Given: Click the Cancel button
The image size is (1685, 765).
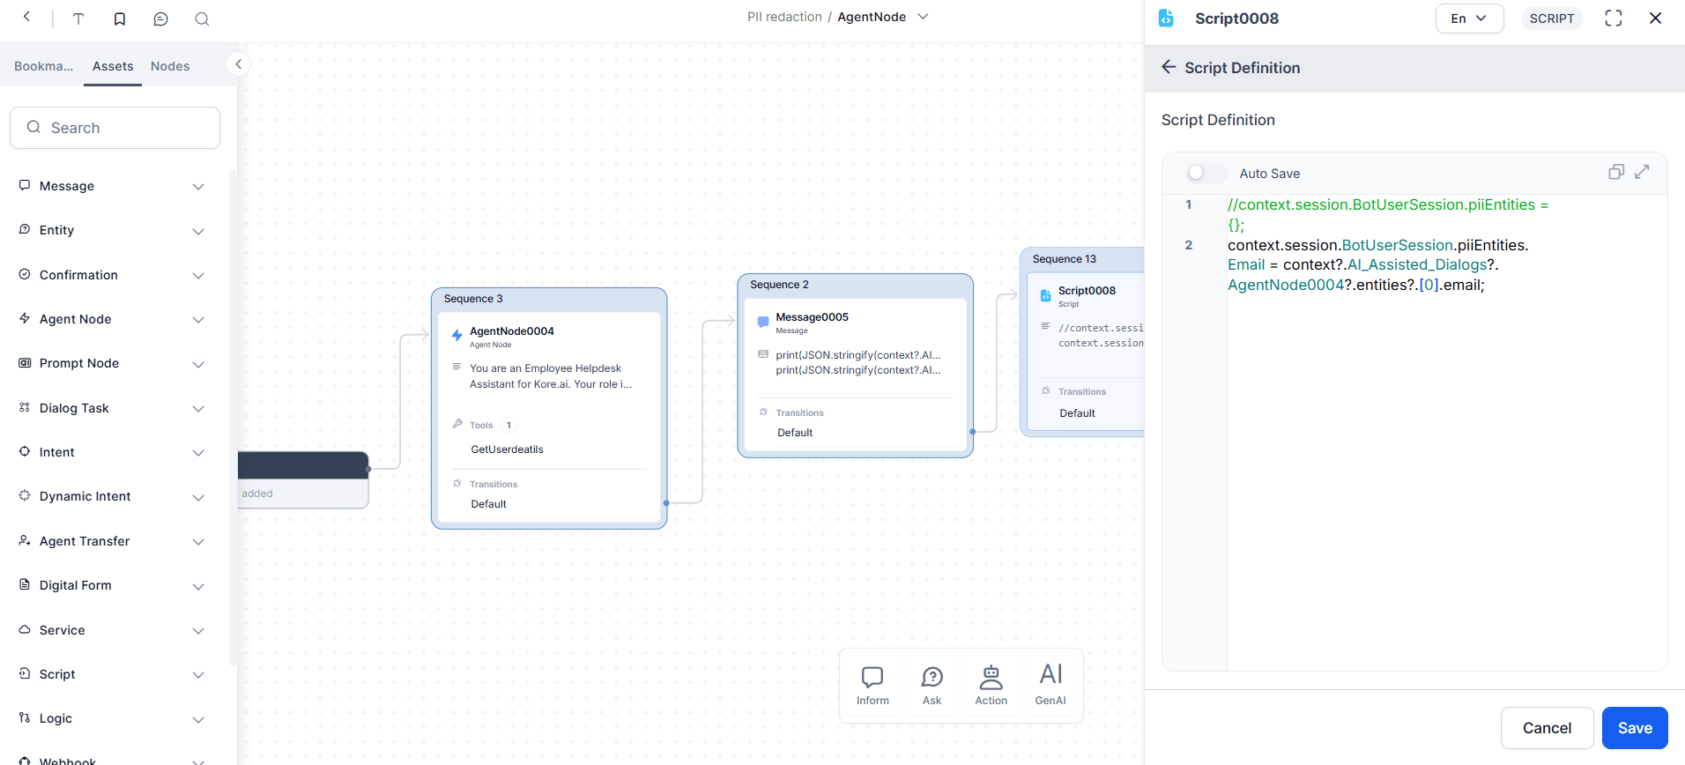Looking at the screenshot, I should (1547, 728).
